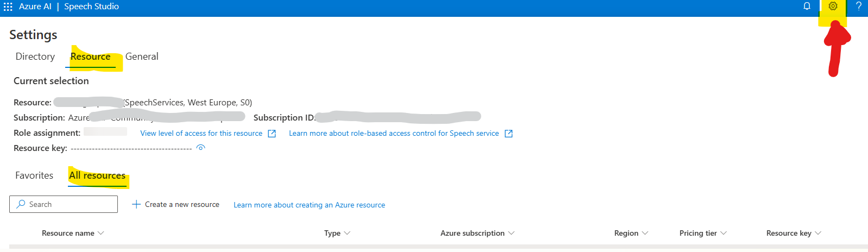Go to Speech Studio home in header
The width and height of the screenshot is (868, 252).
click(x=91, y=7)
